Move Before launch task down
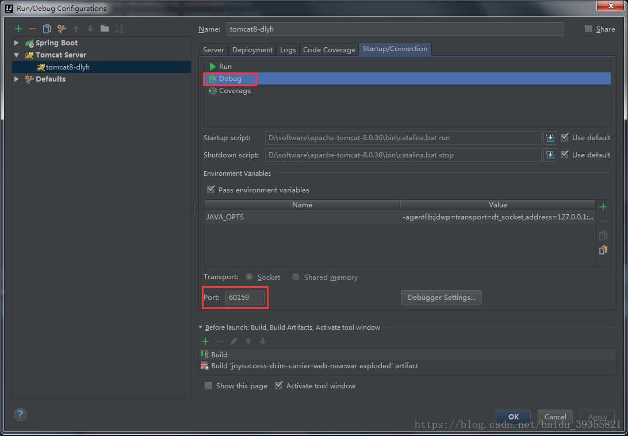Viewport: 628px width, 436px height. click(263, 341)
